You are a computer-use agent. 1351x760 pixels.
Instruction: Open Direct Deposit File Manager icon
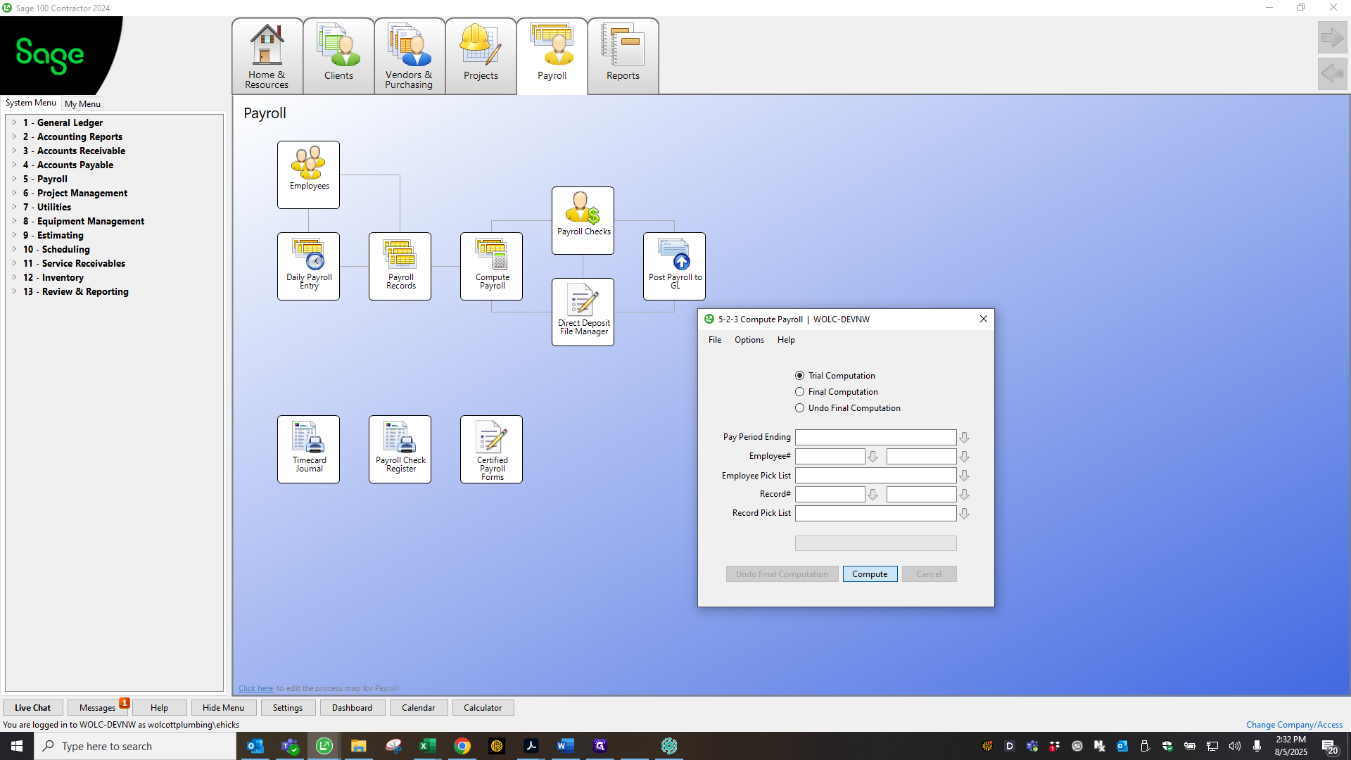[583, 312]
